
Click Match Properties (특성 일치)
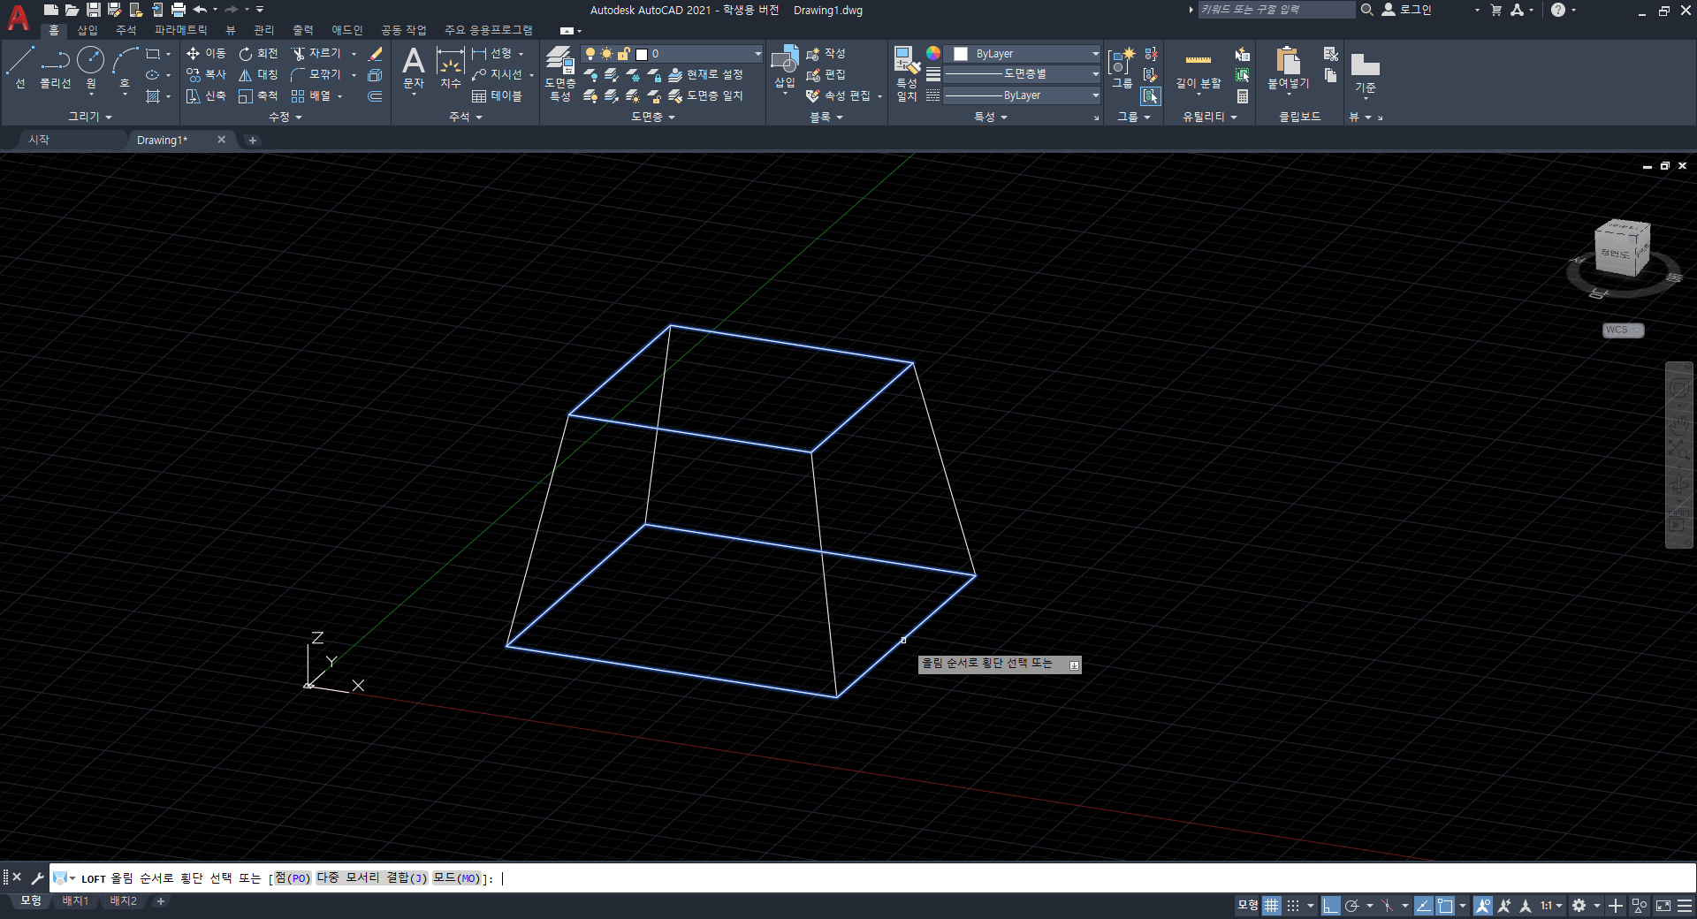point(907,74)
